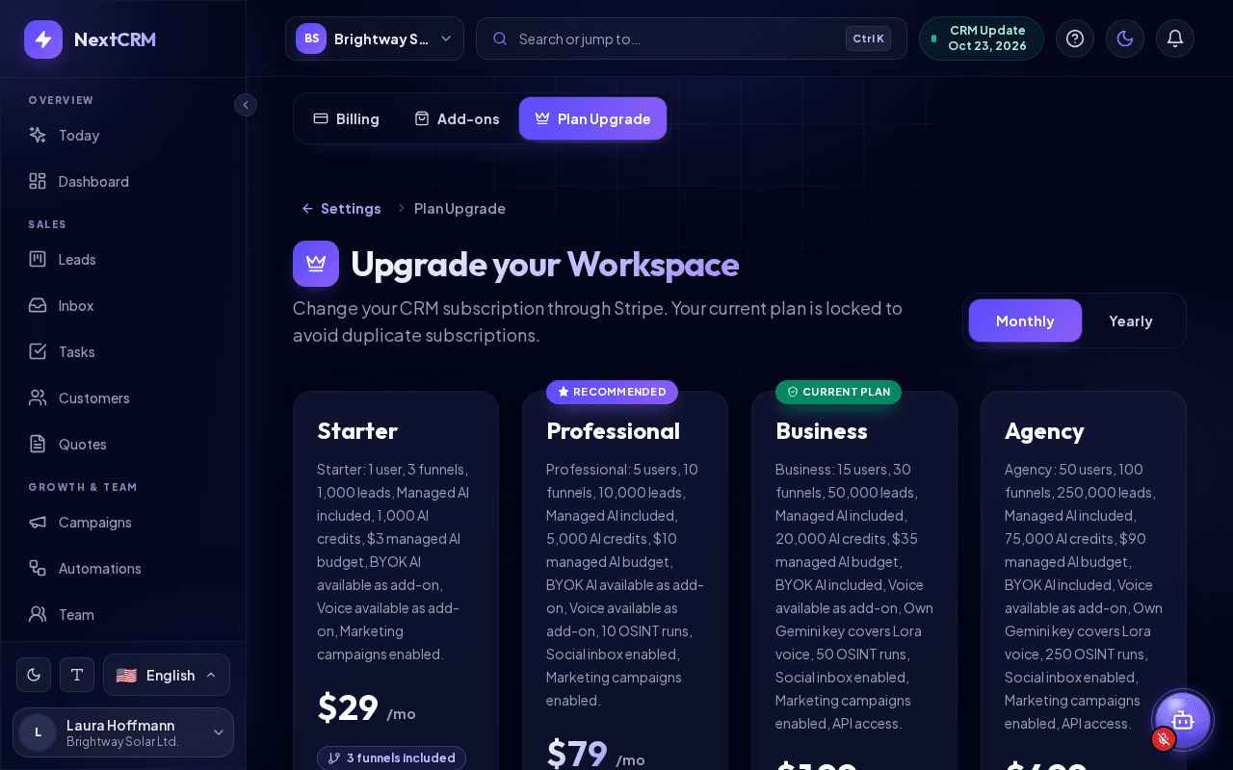Click Plan Upgrade breadcrumb text

pyautogui.click(x=459, y=209)
